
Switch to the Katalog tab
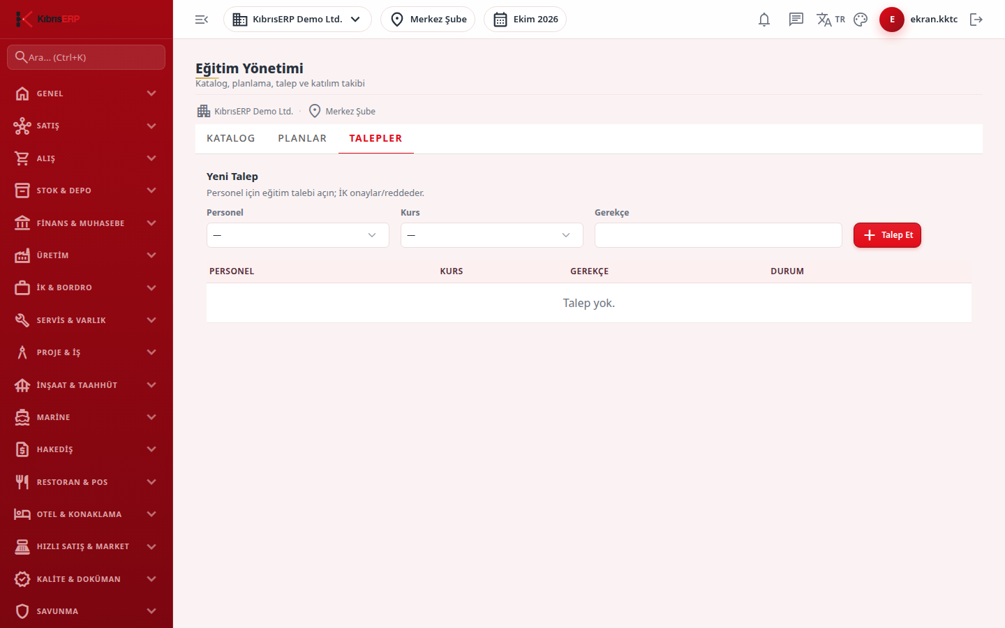tap(231, 138)
